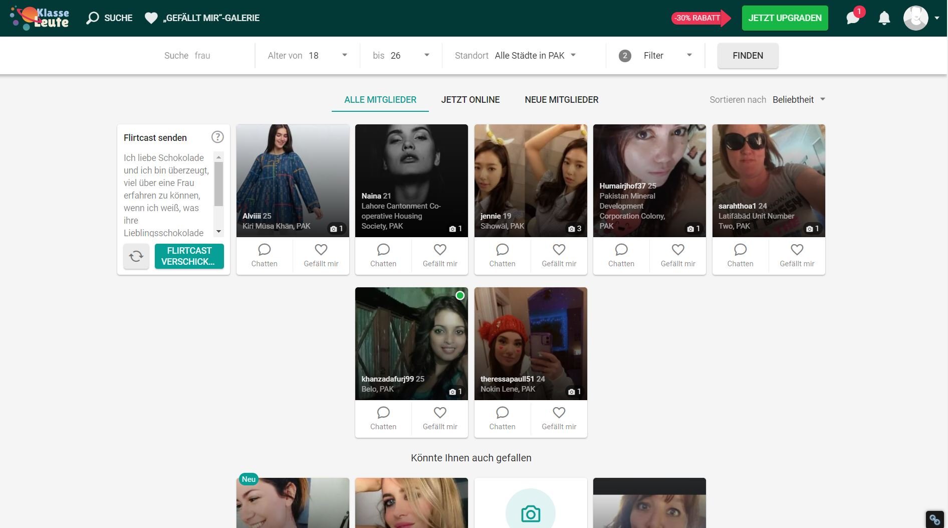Click the Flirtcast help question icon

pos(217,137)
